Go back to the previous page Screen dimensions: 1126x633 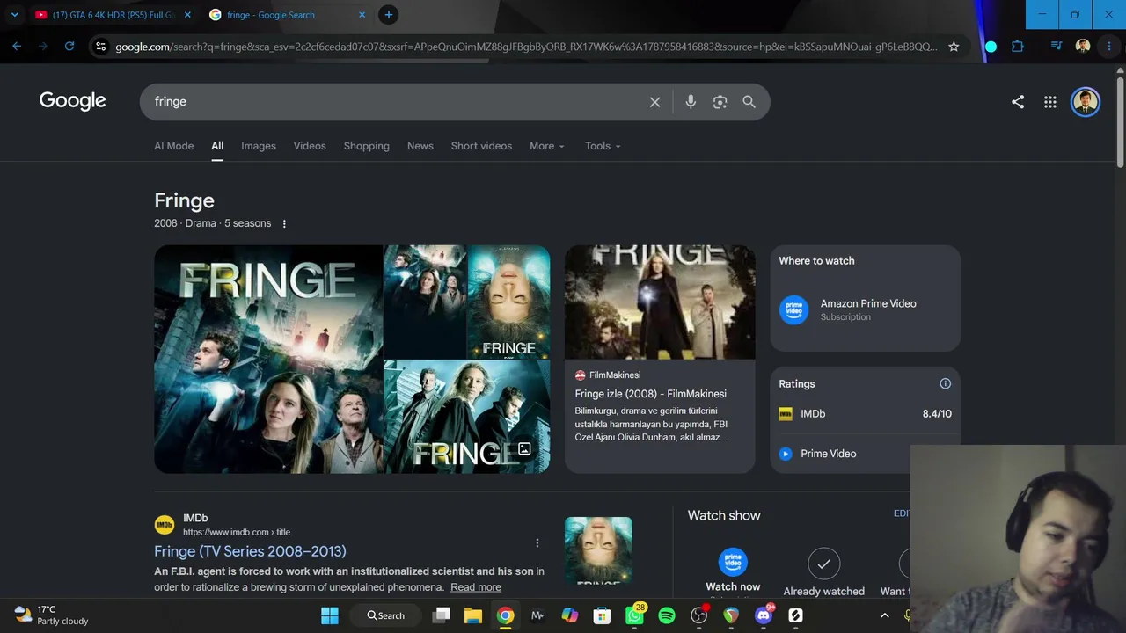(x=17, y=47)
